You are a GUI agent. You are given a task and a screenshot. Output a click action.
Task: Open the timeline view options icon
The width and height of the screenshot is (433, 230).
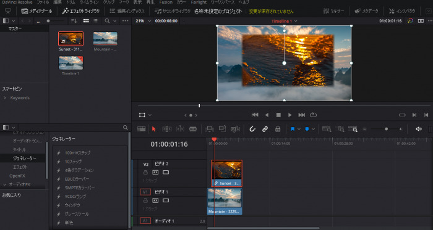click(142, 129)
